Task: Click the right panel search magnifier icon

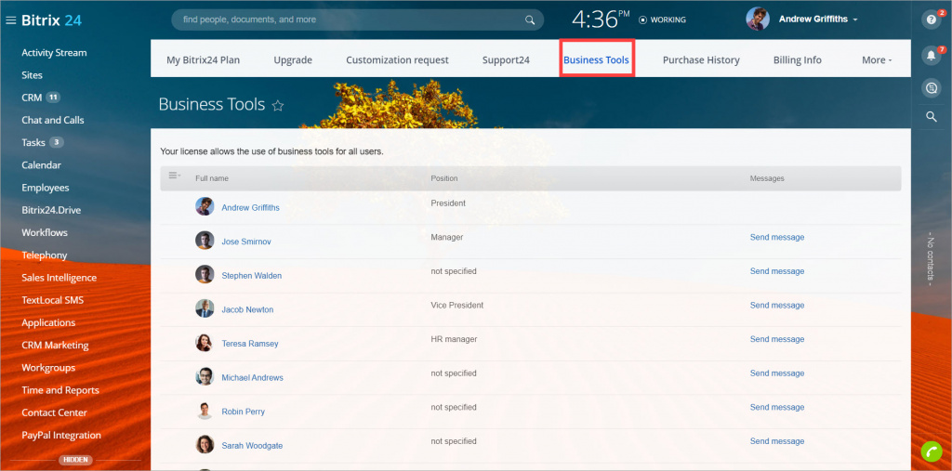Action: (932, 117)
